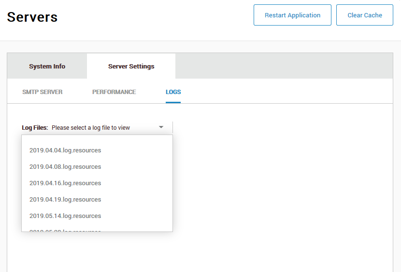401x272 pixels.
Task: Open the 2019.05.14.log.resources log file
Action: tap(97, 216)
